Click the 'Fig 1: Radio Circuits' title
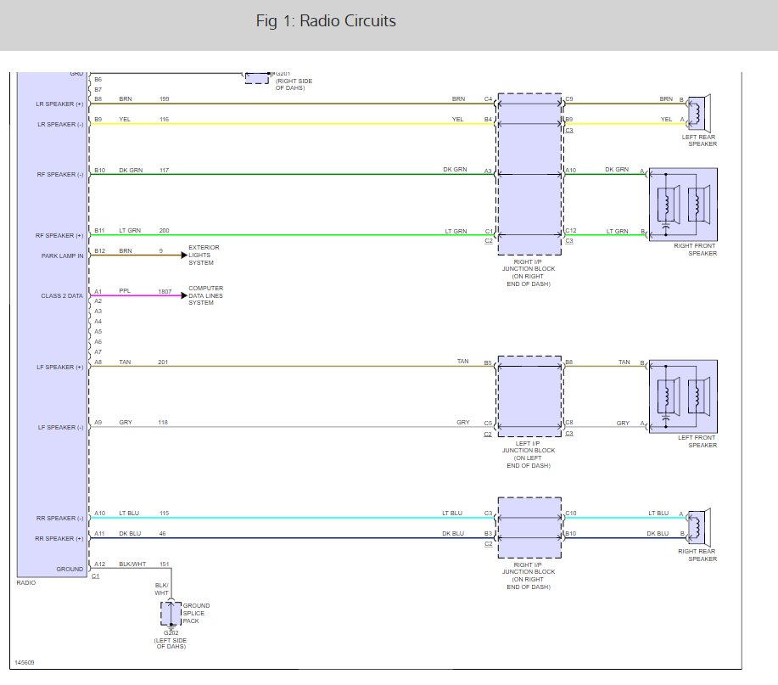This screenshot has height=685, width=778. point(326,20)
